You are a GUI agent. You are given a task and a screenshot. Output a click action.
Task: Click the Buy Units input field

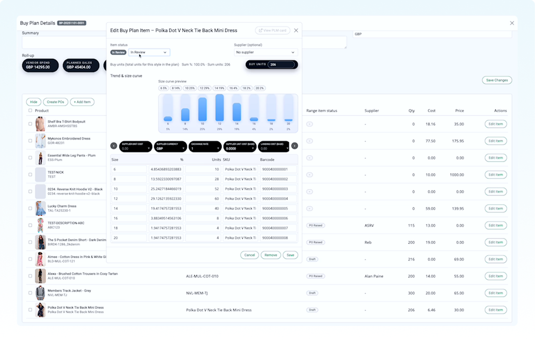pos(281,65)
